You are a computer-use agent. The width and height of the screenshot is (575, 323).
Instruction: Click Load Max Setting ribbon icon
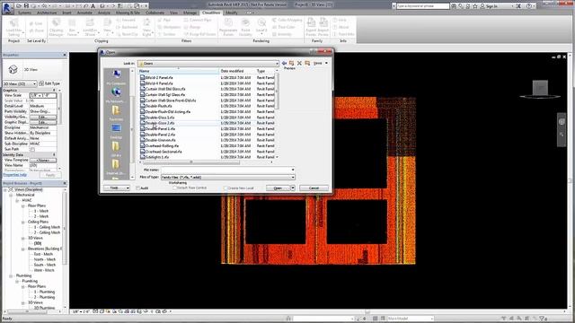coord(13,27)
